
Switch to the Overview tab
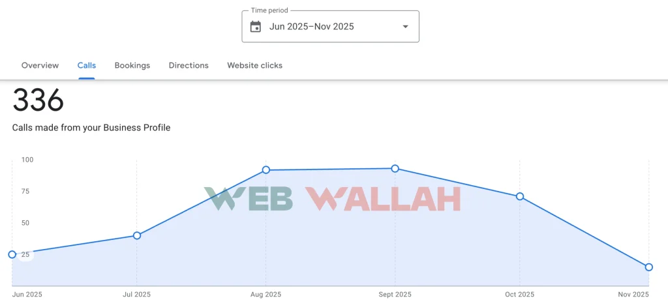pyautogui.click(x=40, y=65)
